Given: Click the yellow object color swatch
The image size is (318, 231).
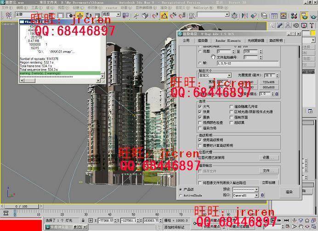Looking at the screenshot, I should pyautogui.click(x=313, y=33).
